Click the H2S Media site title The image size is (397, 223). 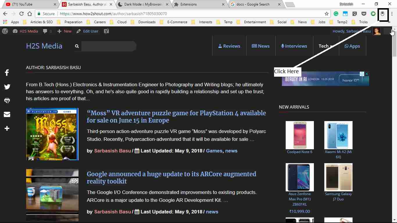point(44,46)
